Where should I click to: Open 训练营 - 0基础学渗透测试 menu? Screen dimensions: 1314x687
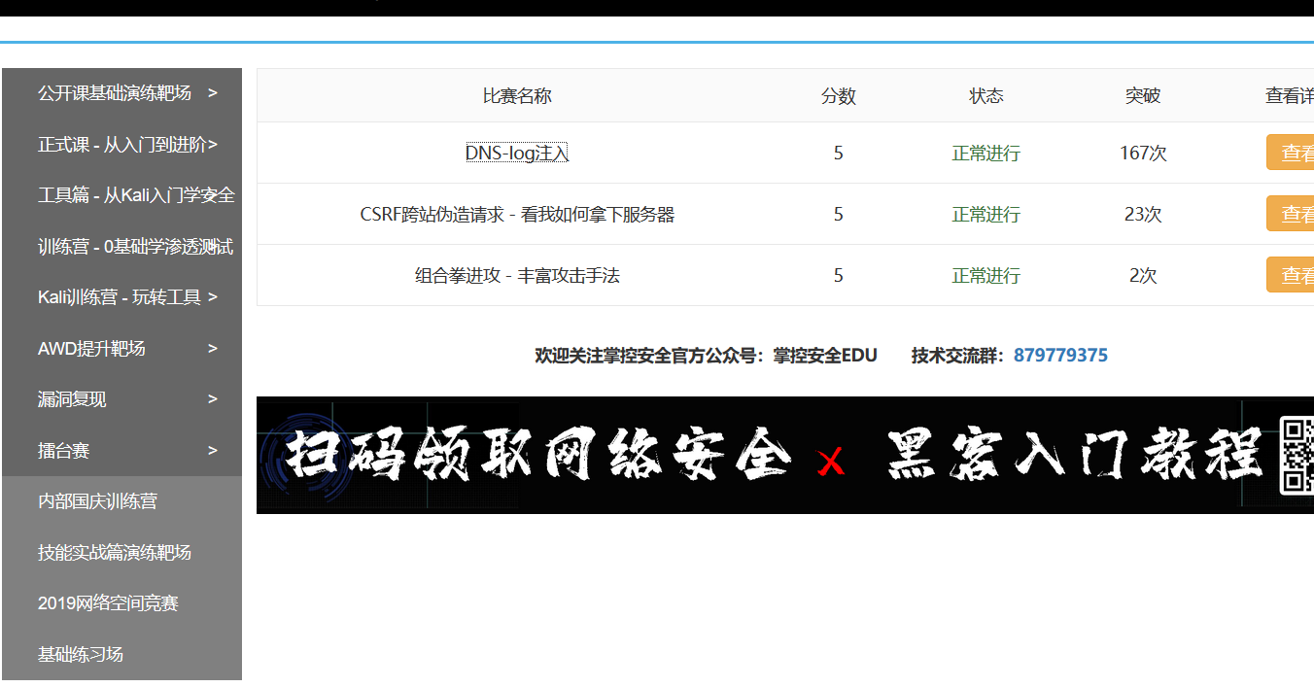[x=135, y=247]
